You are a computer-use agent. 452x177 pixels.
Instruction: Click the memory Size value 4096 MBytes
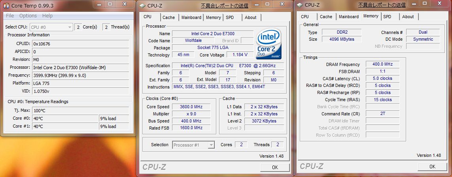pos(342,39)
